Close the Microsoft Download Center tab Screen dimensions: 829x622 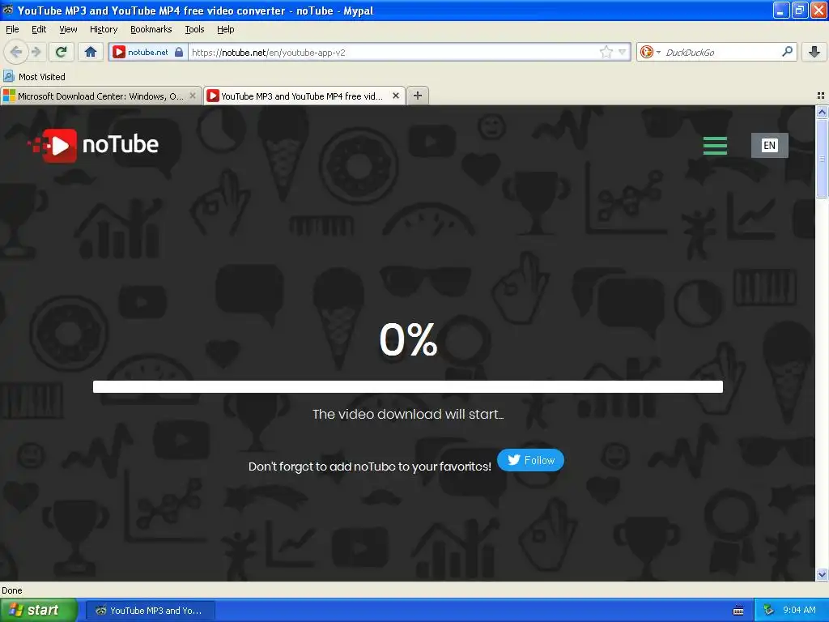193,96
